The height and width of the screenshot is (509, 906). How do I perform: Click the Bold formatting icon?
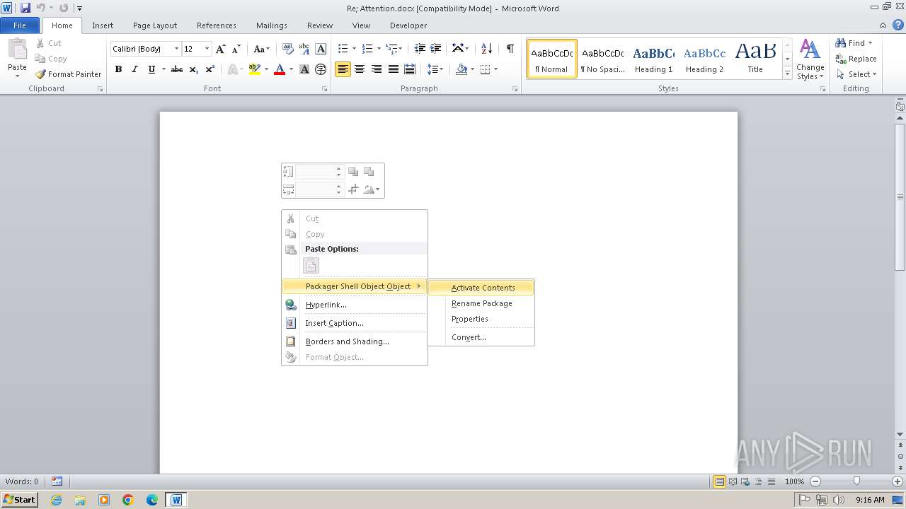tap(118, 69)
